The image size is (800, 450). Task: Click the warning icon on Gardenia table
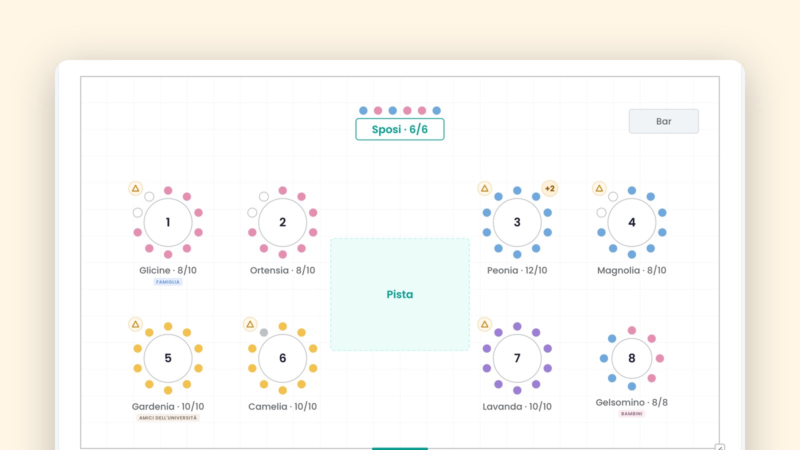click(135, 324)
